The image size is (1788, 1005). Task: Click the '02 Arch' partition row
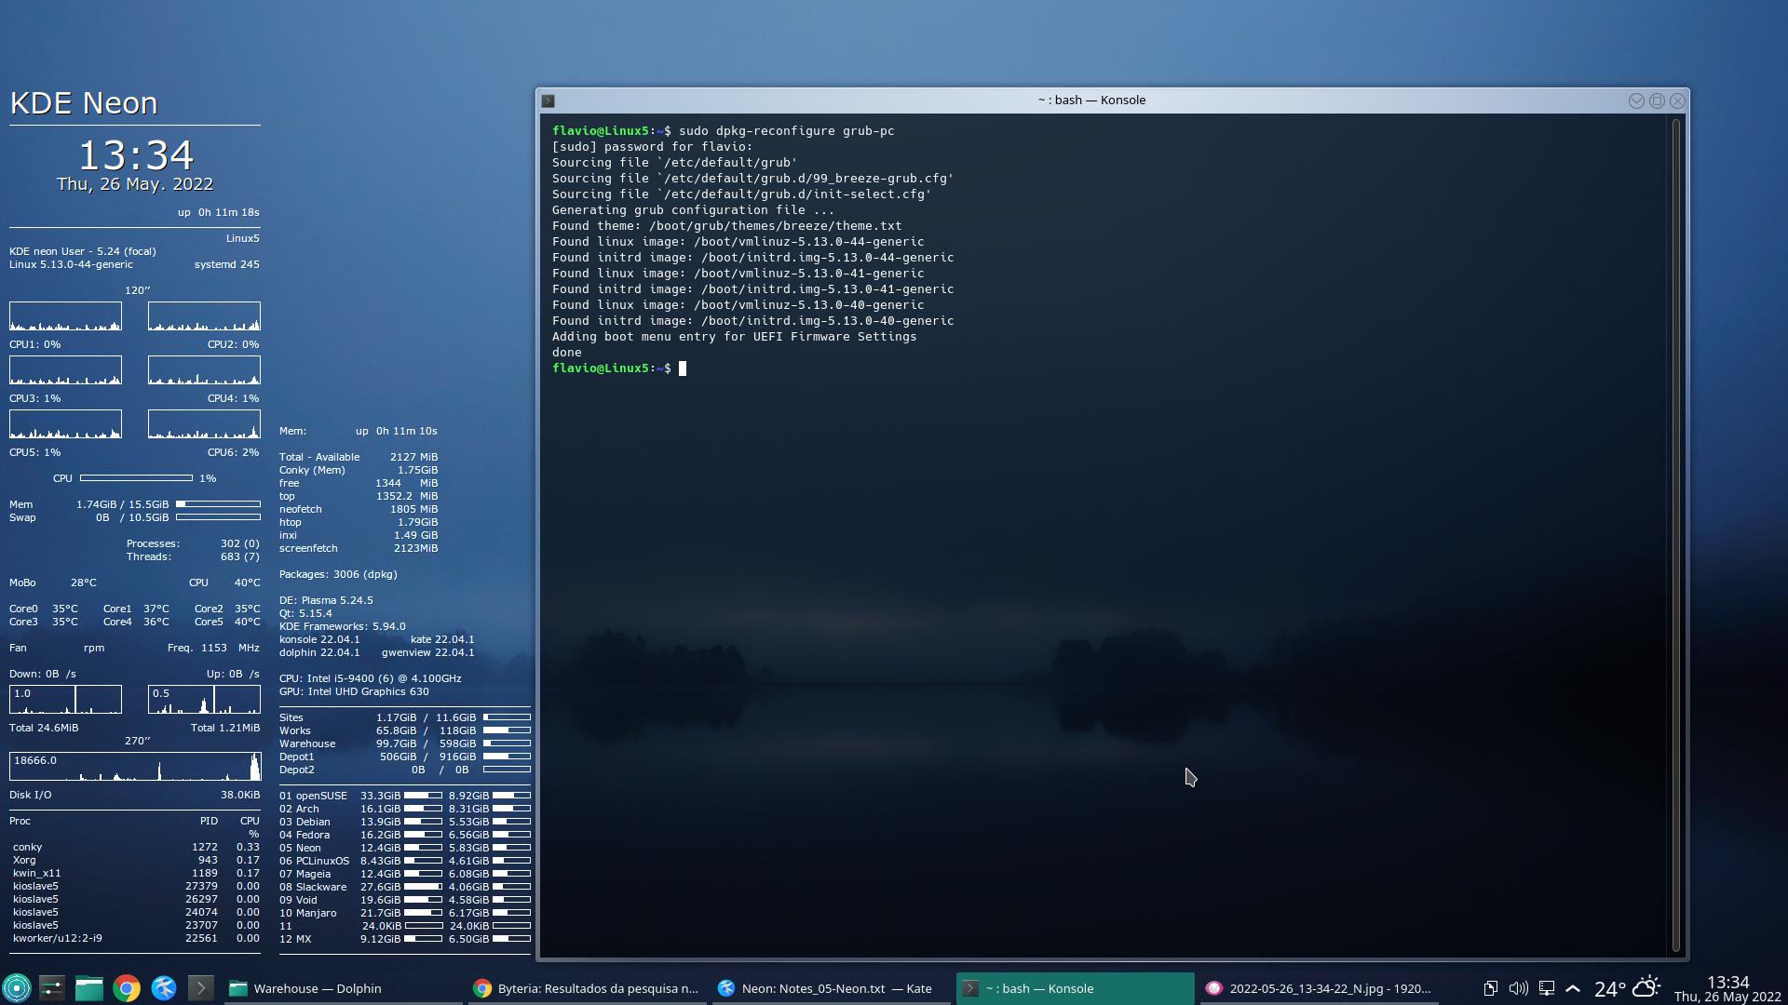click(405, 810)
